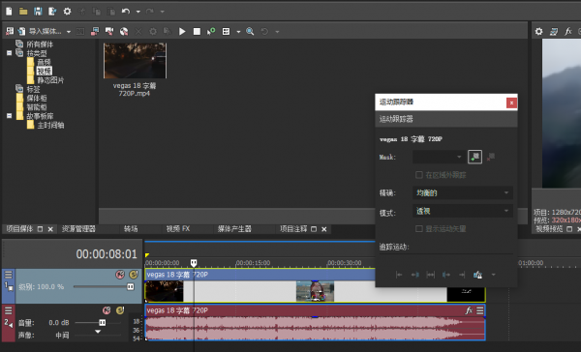Image resolution: width=581 pixels, height=352 pixels.
Task: Open track FX on the audio event
Action: tap(469, 310)
